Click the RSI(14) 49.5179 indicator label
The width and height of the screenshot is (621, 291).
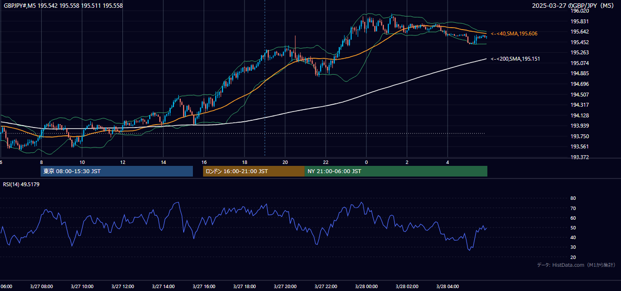tap(21, 184)
